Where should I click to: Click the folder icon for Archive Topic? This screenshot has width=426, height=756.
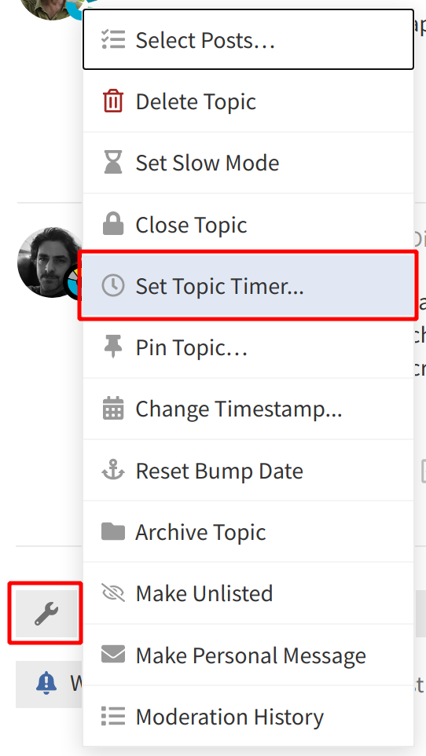(113, 532)
